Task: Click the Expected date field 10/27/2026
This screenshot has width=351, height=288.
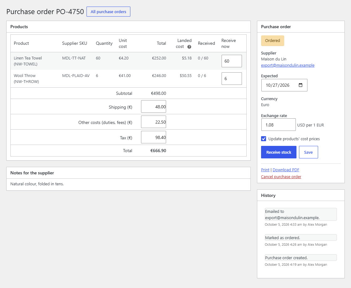Action: [x=284, y=85]
